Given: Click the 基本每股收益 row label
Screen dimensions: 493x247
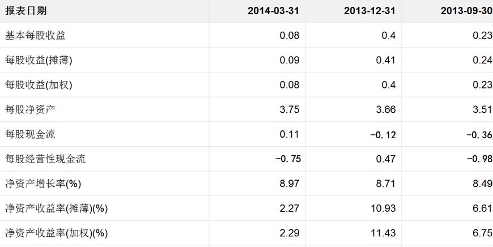Looking at the screenshot, I should [35, 36].
